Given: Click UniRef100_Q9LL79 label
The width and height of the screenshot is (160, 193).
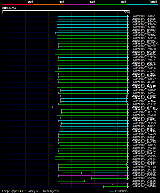Looking at the screenshot, I should click(143, 173).
